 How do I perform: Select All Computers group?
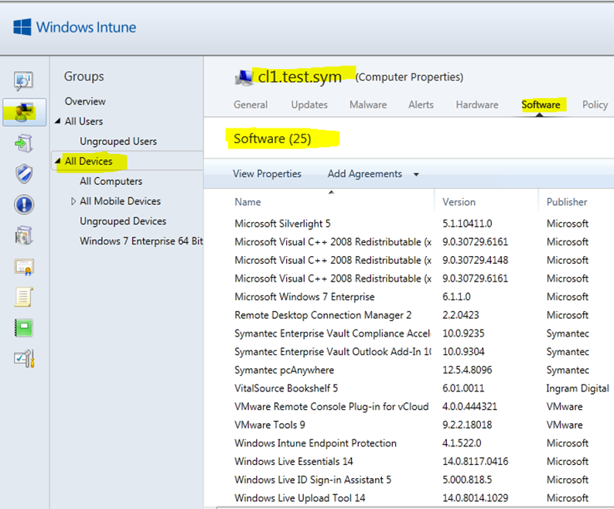[111, 181]
